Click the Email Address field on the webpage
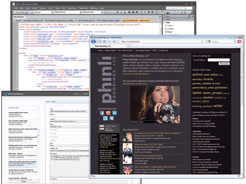Screen dimensions: 246x184 tap(219, 60)
